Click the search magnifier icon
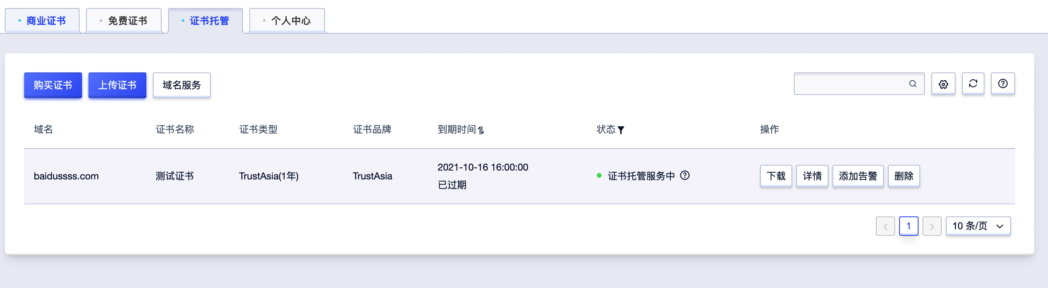 (913, 84)
